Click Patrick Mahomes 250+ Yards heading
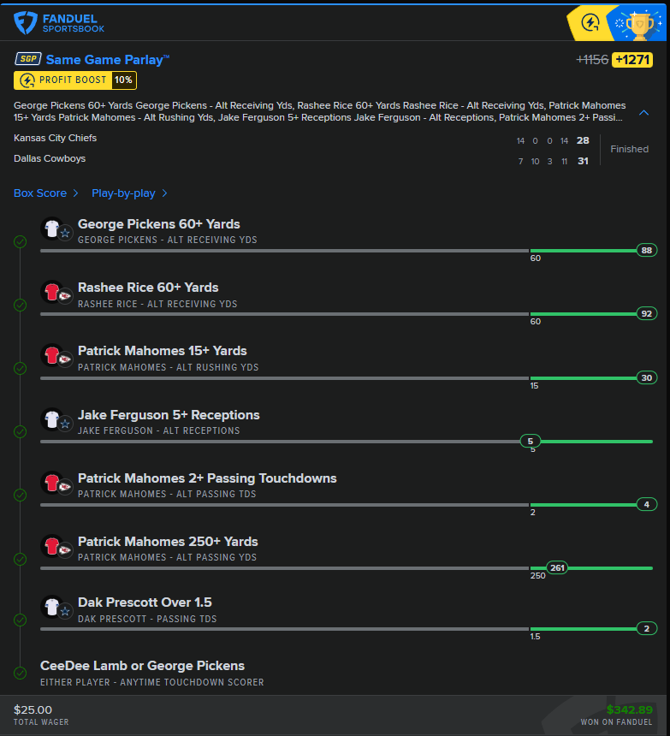 tap(168, 542)
